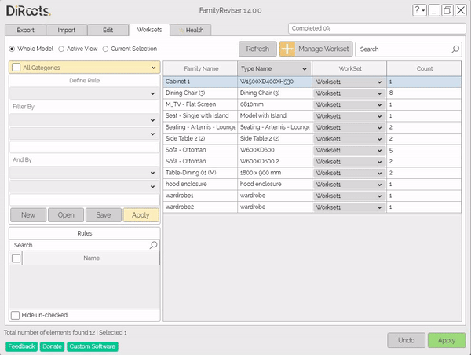Expand the All Categories dropdown

pos(85,68)
